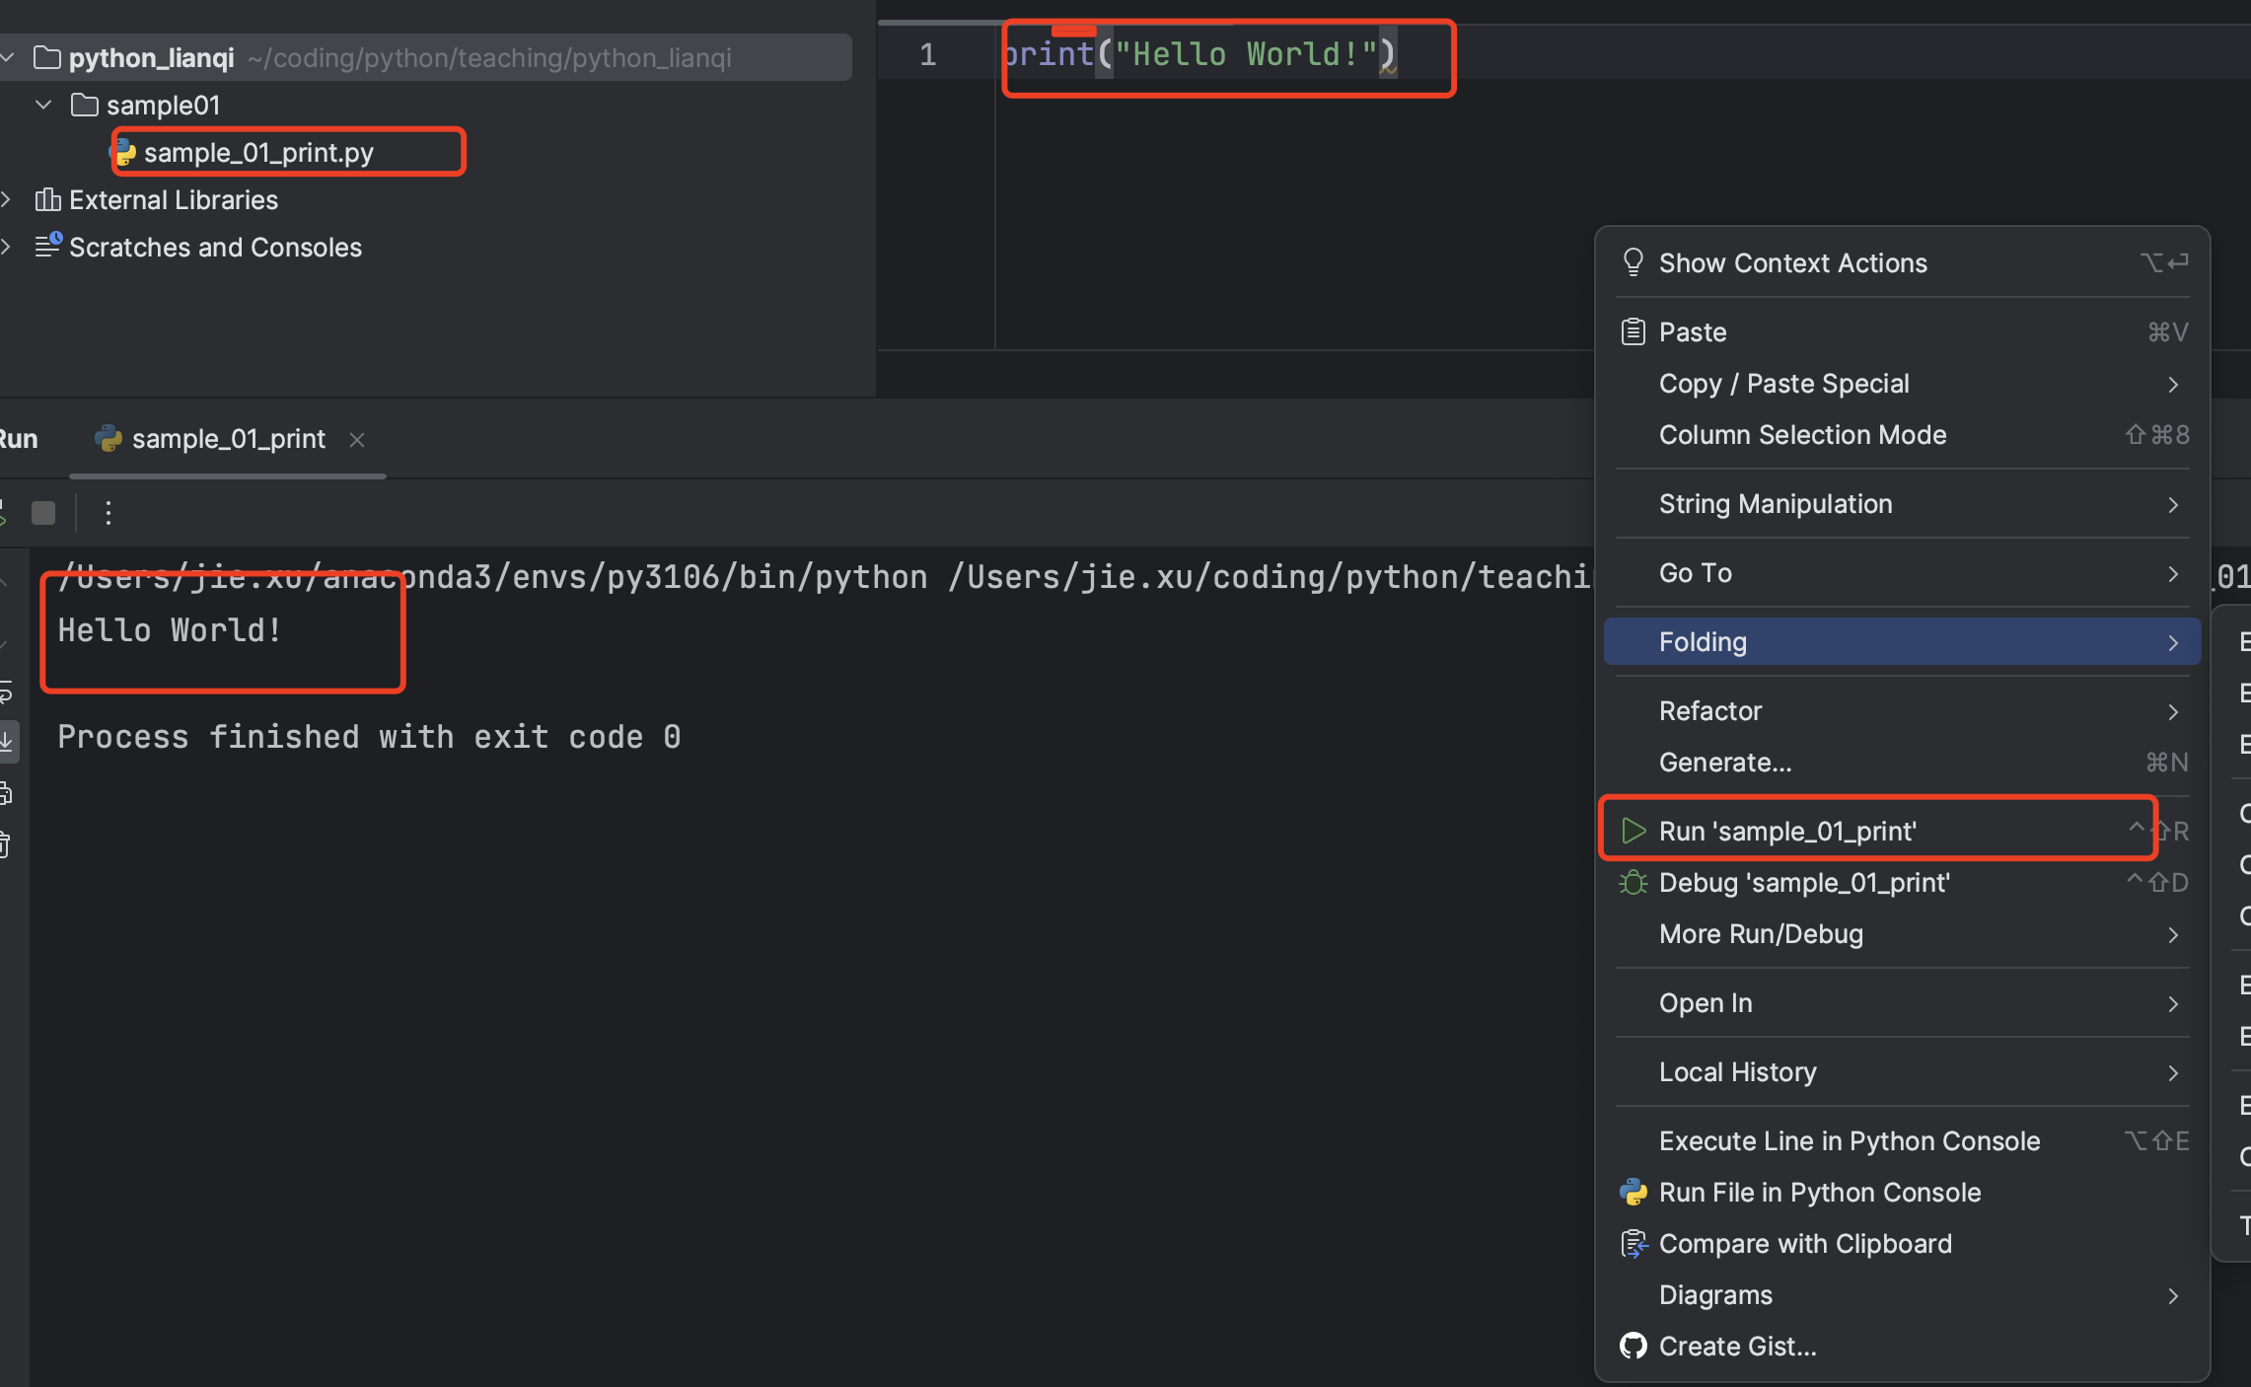2251x1387 pixels.
Task: Click the GitHub icon next to Create Gist
Action: pyautogui.click(x=1634, y=1346)
